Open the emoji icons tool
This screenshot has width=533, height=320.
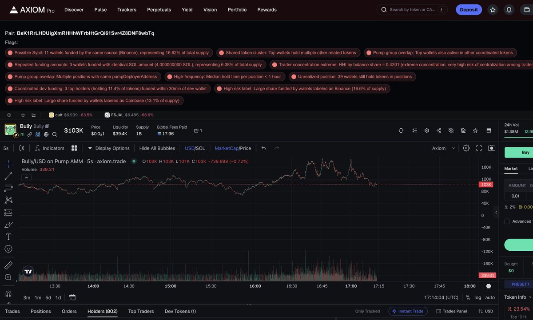click(8, 249)
